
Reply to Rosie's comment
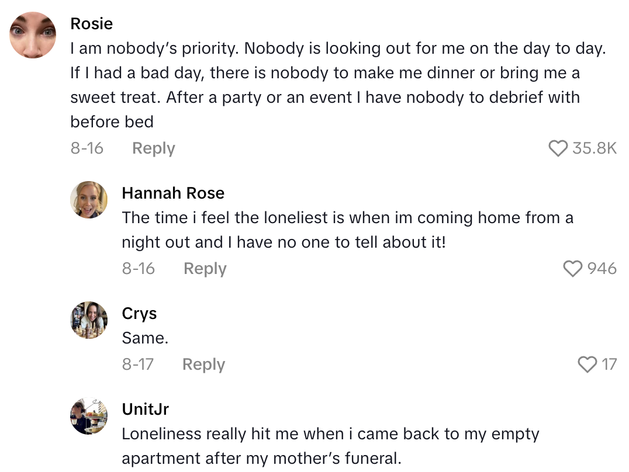(153, 148)
